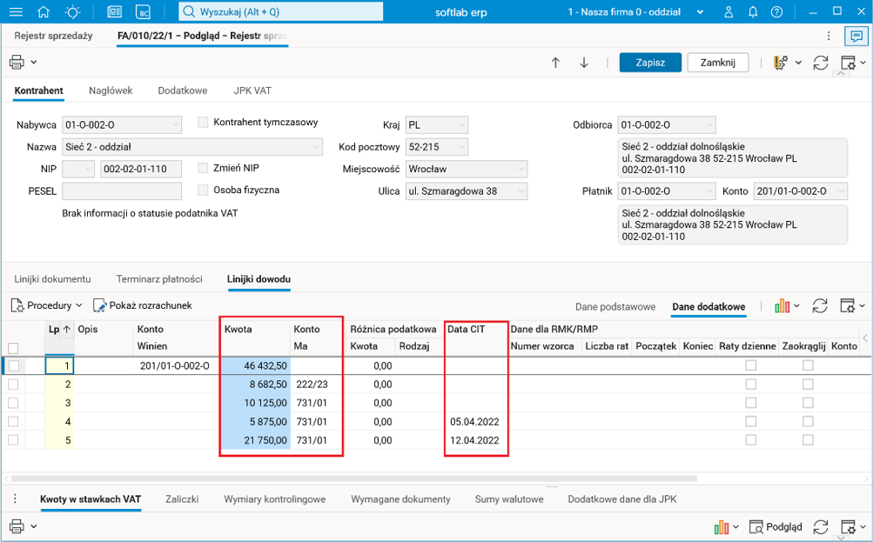This screenshot has height=542, width=873.
Task: Open the Terminarz płatności tab
Action: pyautogui.click(x=159, y=278)
